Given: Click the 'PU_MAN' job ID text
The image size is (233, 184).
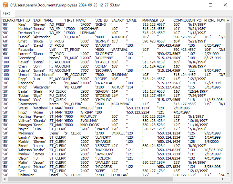Looking at the screenshot, I should pos(72,83).
